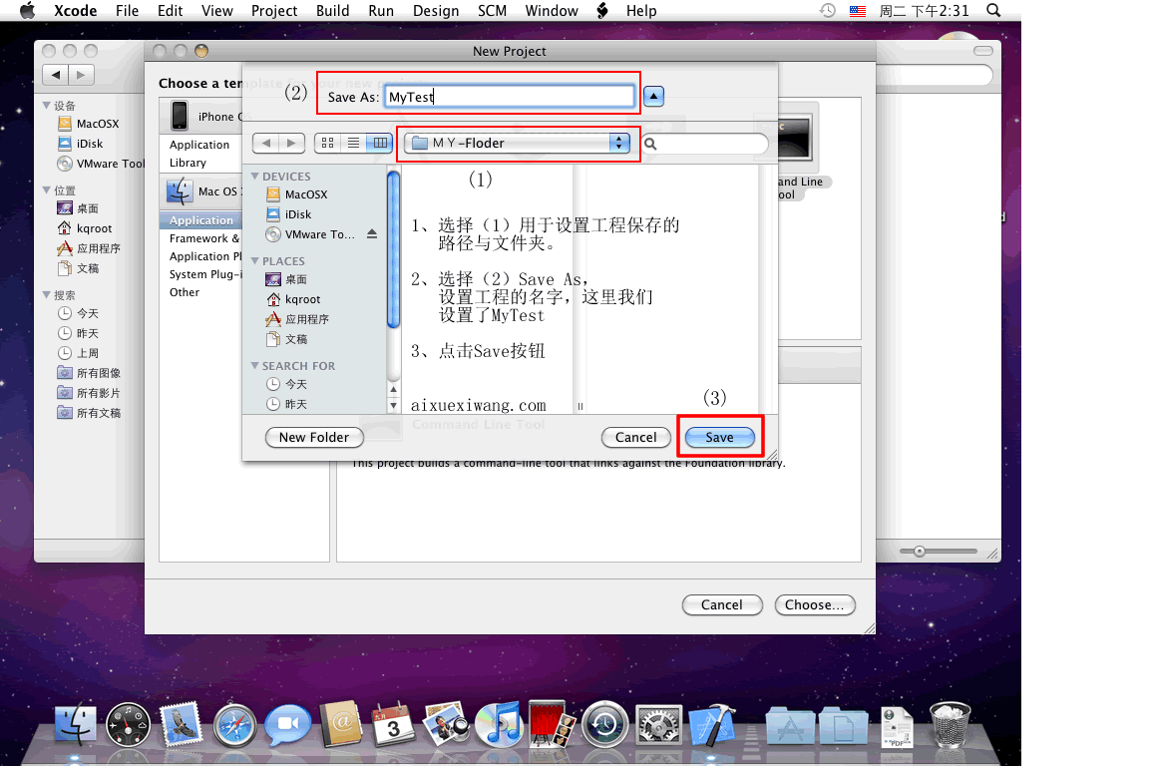The width and height of the screenshot is (1149, 766).
Task: Switch save dialog to list view
Action: 353,143
